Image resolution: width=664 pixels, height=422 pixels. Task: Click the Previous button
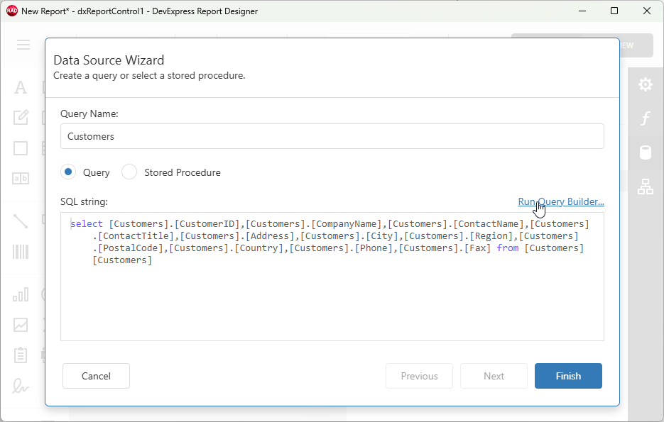[x=419, y=376]
